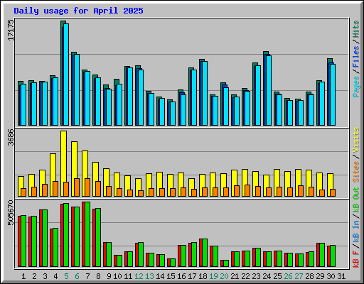Click day 30 on the x-axis
This screenshot has height=284, width=364.
331,276
